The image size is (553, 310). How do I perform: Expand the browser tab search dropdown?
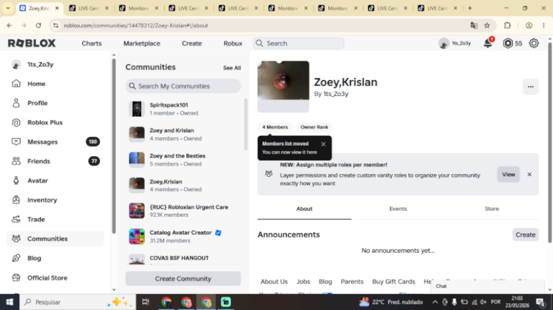[8, 8]
